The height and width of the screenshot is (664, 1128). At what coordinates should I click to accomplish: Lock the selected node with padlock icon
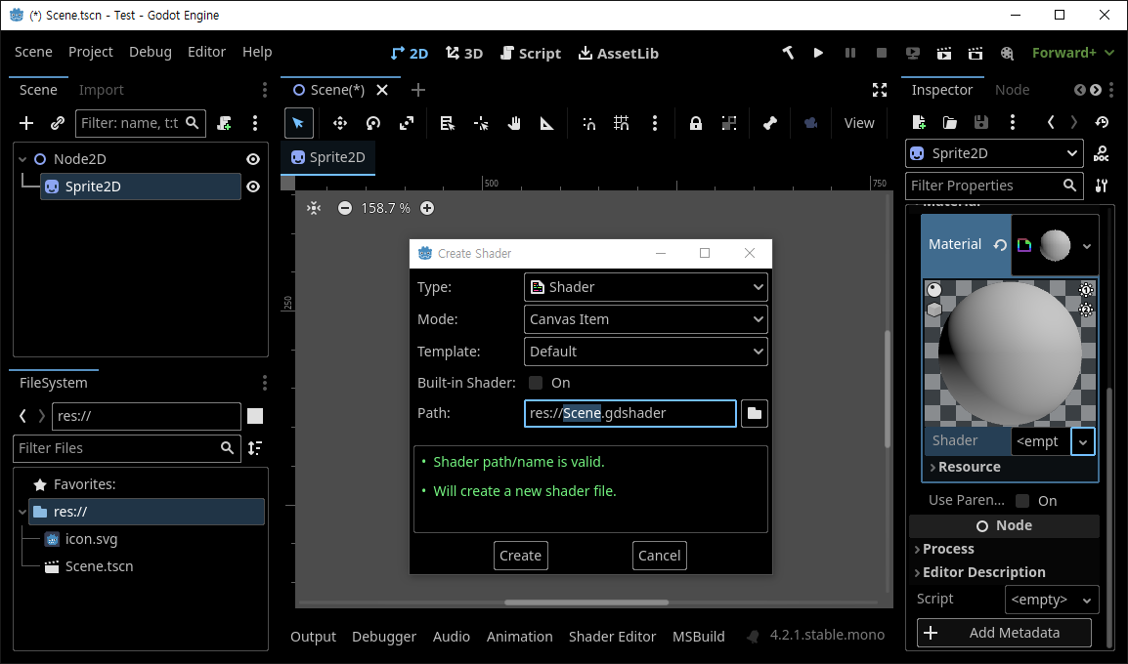click(696, 123)
